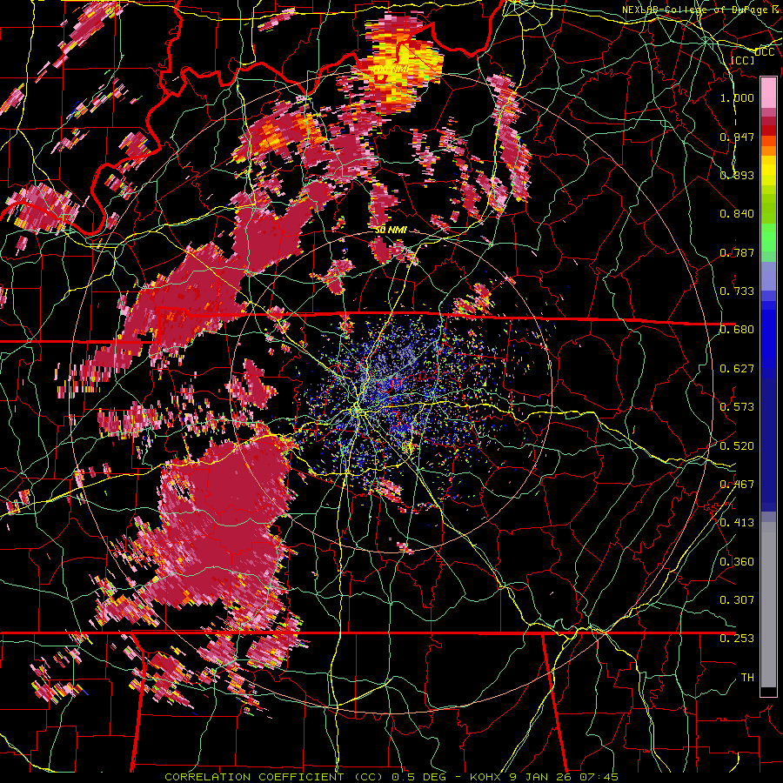Click the KOHX station identifier in caption

point(485,777)
